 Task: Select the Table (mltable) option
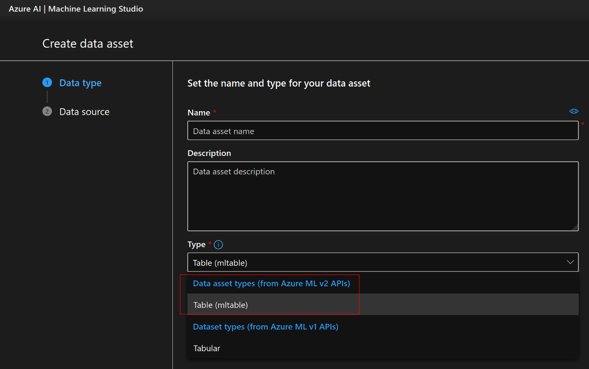(383, 305)
